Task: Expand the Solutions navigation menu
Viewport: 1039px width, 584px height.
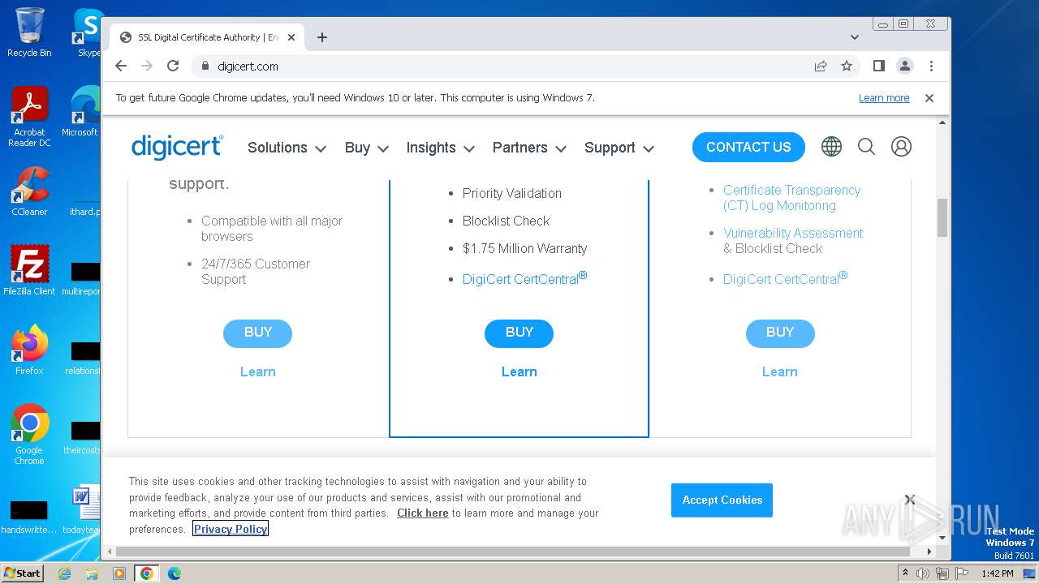Action: coord(287,148)
